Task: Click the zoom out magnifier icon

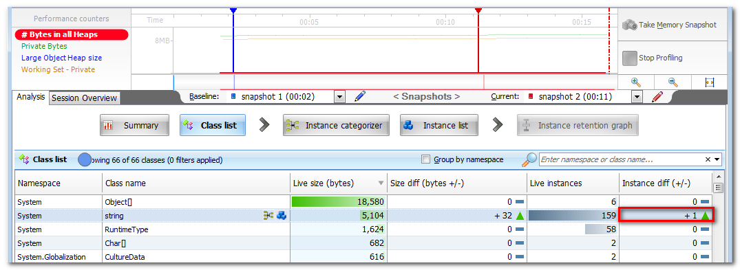Action: coord(673,82)
